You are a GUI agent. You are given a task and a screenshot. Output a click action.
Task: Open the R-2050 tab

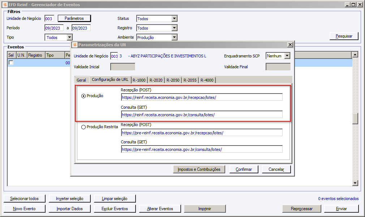173,80
